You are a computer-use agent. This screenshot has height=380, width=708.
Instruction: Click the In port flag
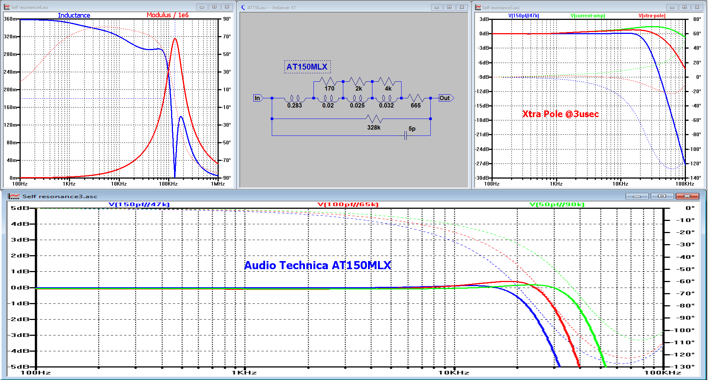click(x=258, y=98)
